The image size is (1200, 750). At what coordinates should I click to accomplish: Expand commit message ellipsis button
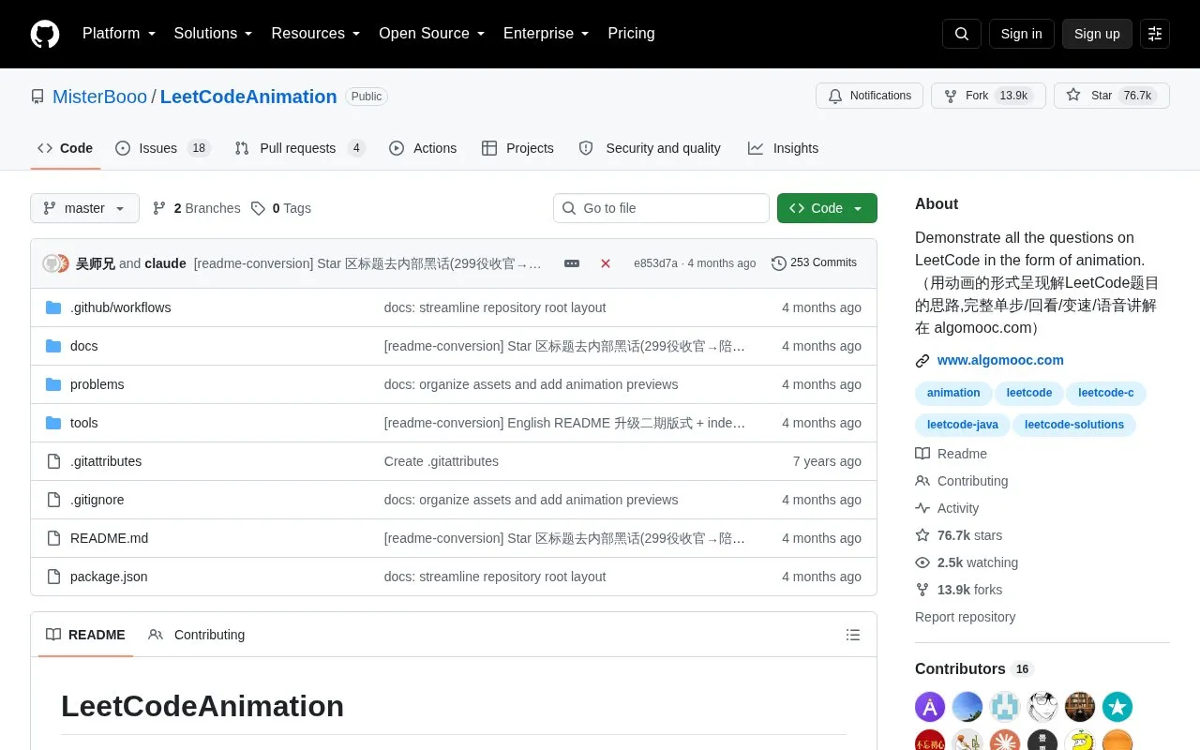pos(572,263)
